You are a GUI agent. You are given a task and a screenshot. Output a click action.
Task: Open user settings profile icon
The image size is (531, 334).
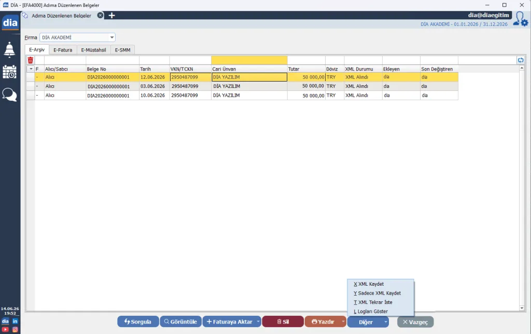click(x=520, y=19)
